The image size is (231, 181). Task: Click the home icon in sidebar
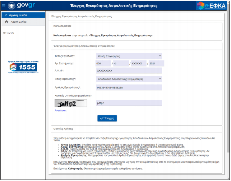coord(7,22)
